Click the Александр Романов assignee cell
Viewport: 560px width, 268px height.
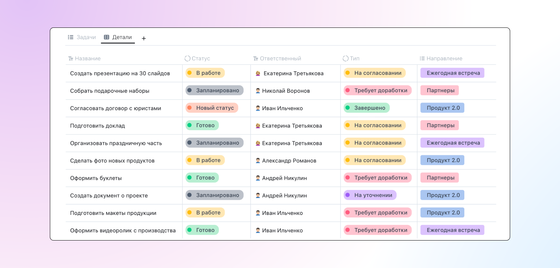289,161
